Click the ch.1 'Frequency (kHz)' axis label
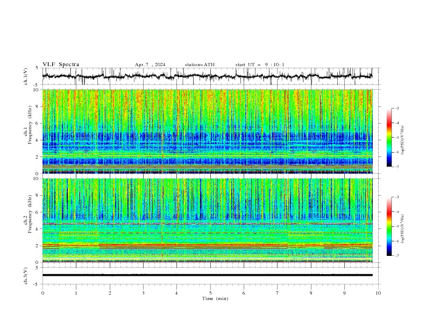This screenshot has width=426, height=329. coord(30,125)
